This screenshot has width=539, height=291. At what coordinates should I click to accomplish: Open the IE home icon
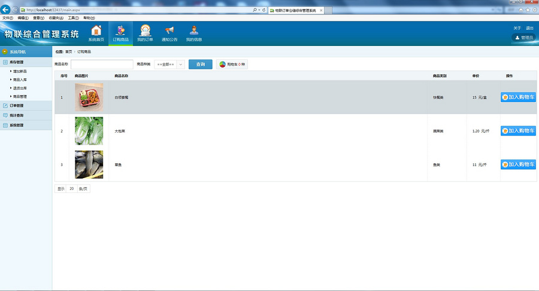521,10
